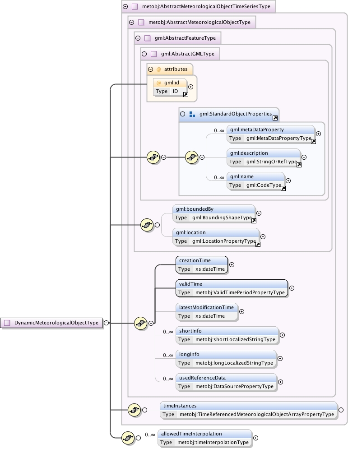Collapse gml:AbstractGMLType node

point(144,54)
